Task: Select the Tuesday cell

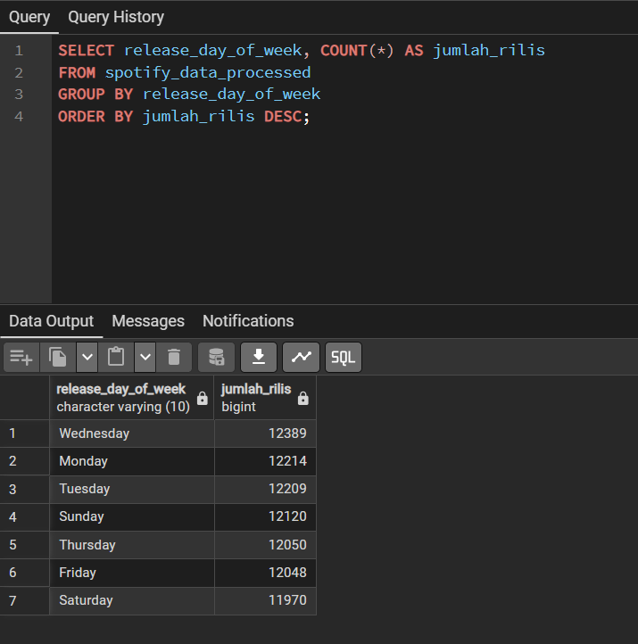Action: point(132,489)
